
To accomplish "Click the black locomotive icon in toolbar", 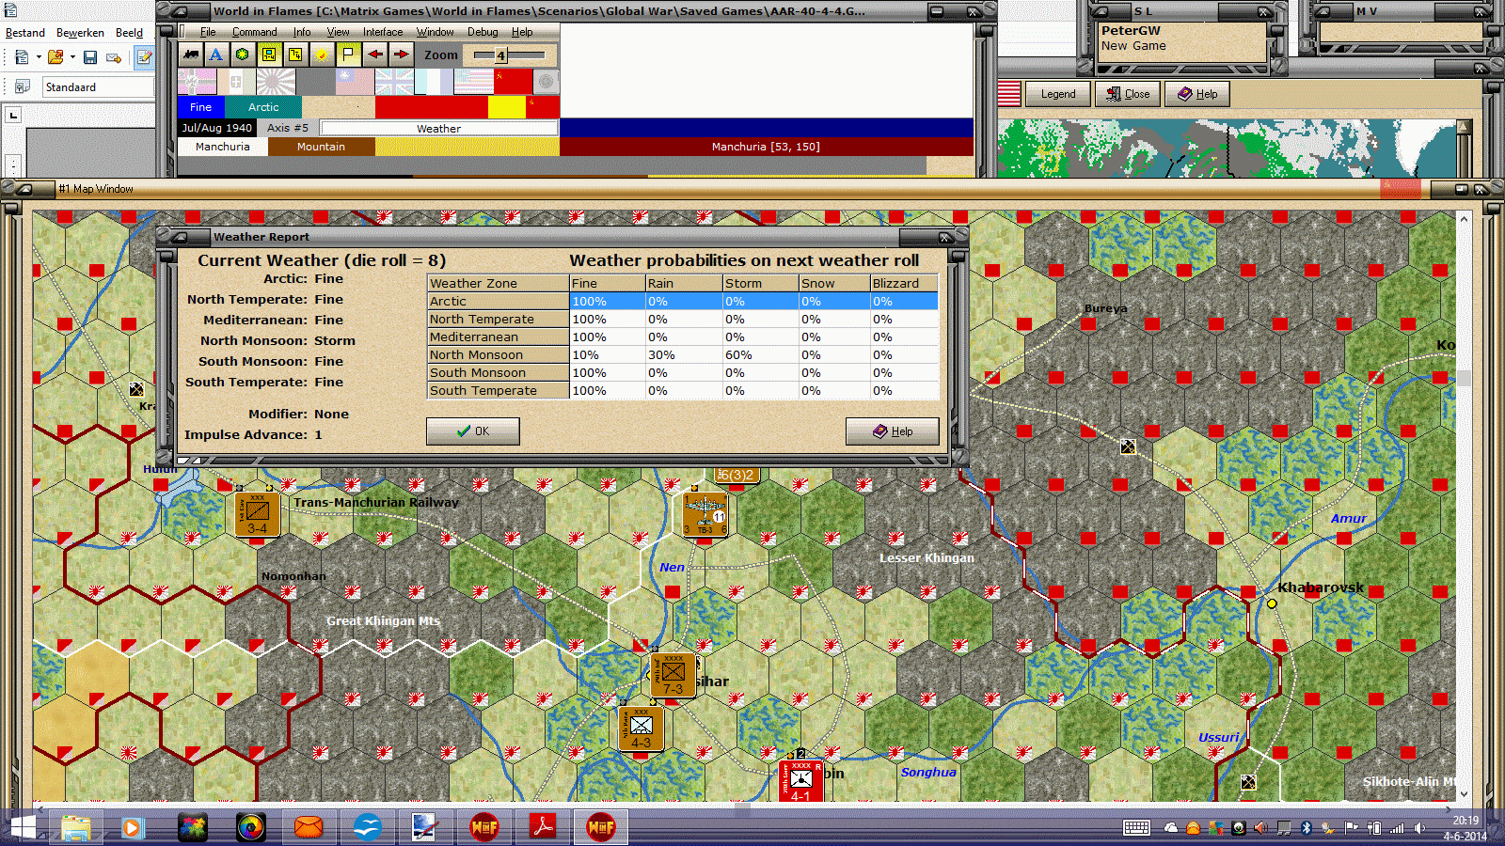I will pyautogui.click(x=191, y=55).
